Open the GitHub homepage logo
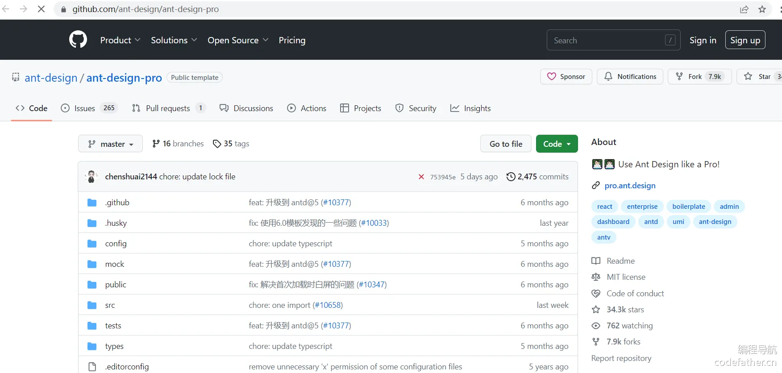Screen dimensions: 782x373 point(78,40)
